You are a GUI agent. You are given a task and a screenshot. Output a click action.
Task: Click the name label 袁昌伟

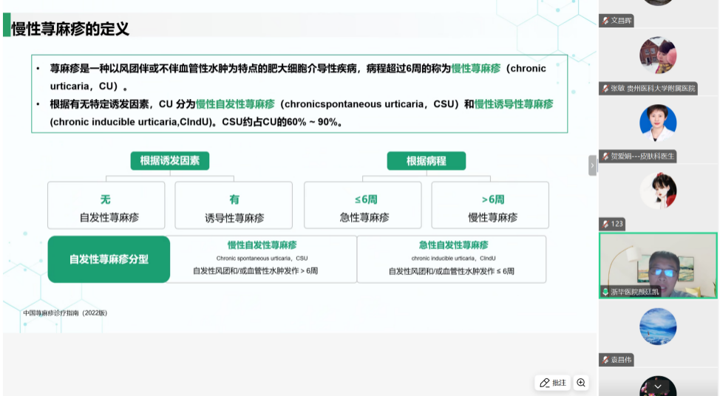[x=621, y=360]
